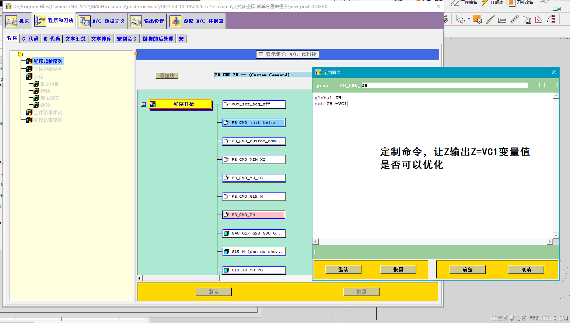Select the code editor scroll down arrow

click(556, 235)
